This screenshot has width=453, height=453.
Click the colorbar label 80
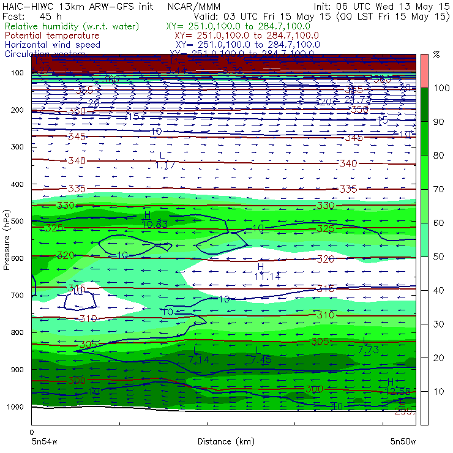pyautogui.click(x=438, y=155)
